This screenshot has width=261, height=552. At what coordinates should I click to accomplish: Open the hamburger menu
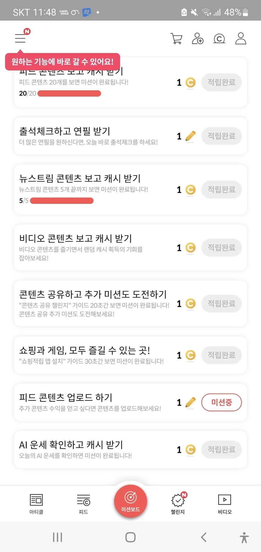[20, 38]
